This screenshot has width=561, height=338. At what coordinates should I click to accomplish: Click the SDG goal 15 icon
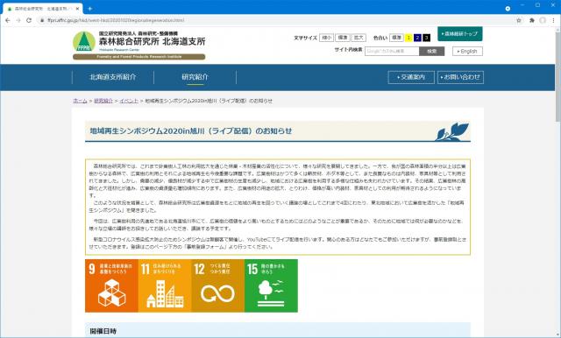coord(271,285)
